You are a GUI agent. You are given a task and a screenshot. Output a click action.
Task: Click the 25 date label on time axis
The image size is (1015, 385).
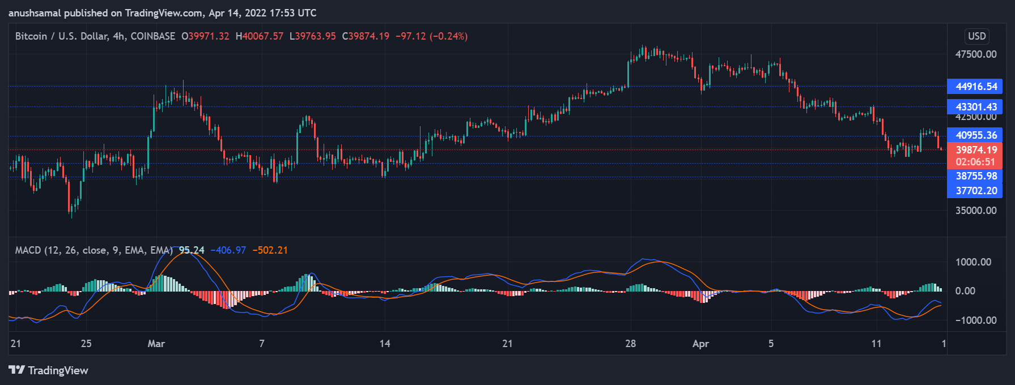pos(86,344)
